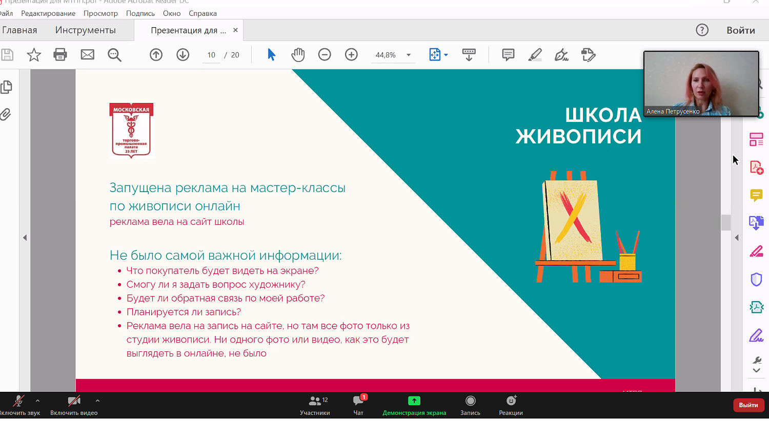Open the Редактирование menu
This screenshot has width=769, height=421.
(48, 13)
